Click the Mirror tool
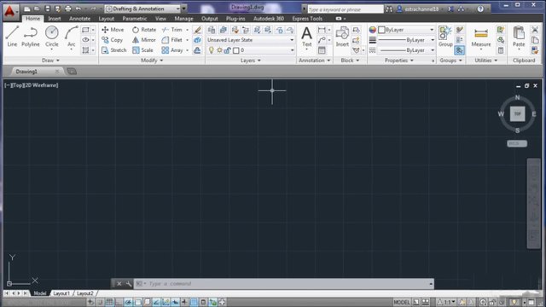Image resolution: width=546 pixels, height=307 pixels. [144, 40]
